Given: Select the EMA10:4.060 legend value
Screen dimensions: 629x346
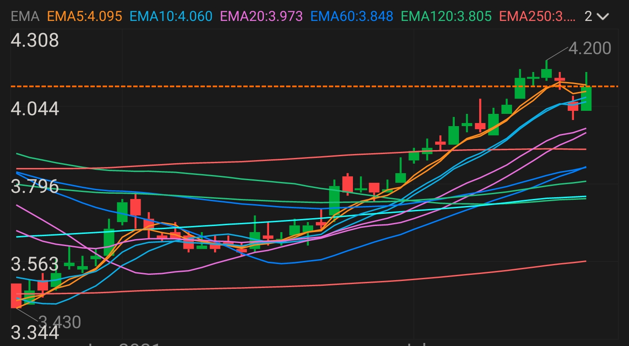Looking at the screenshot, I should [171, 17].
